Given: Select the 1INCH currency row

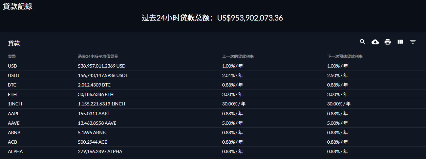Looking at the screenshot, I should [213, 104].
